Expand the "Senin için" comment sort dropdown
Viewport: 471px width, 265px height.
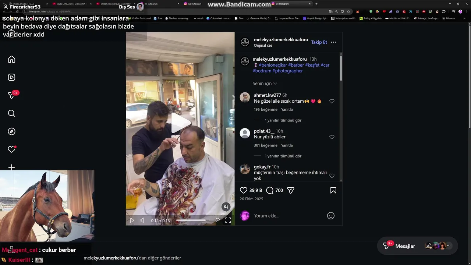[x=265, y=84]
